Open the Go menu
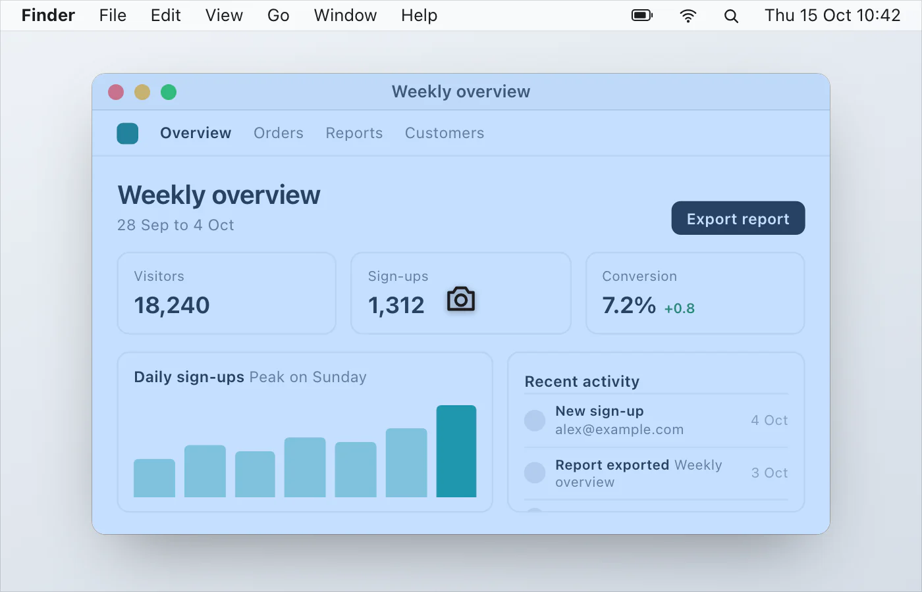Screen dimensions: 922x592 coord(279,15)
